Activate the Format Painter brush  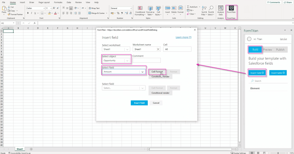coord(9,14)
